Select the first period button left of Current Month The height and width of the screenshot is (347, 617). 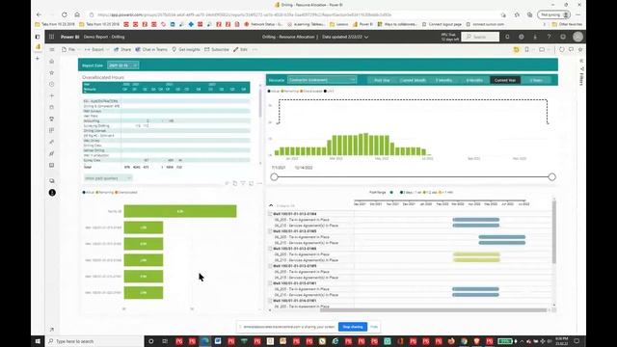tap(382, 80)
